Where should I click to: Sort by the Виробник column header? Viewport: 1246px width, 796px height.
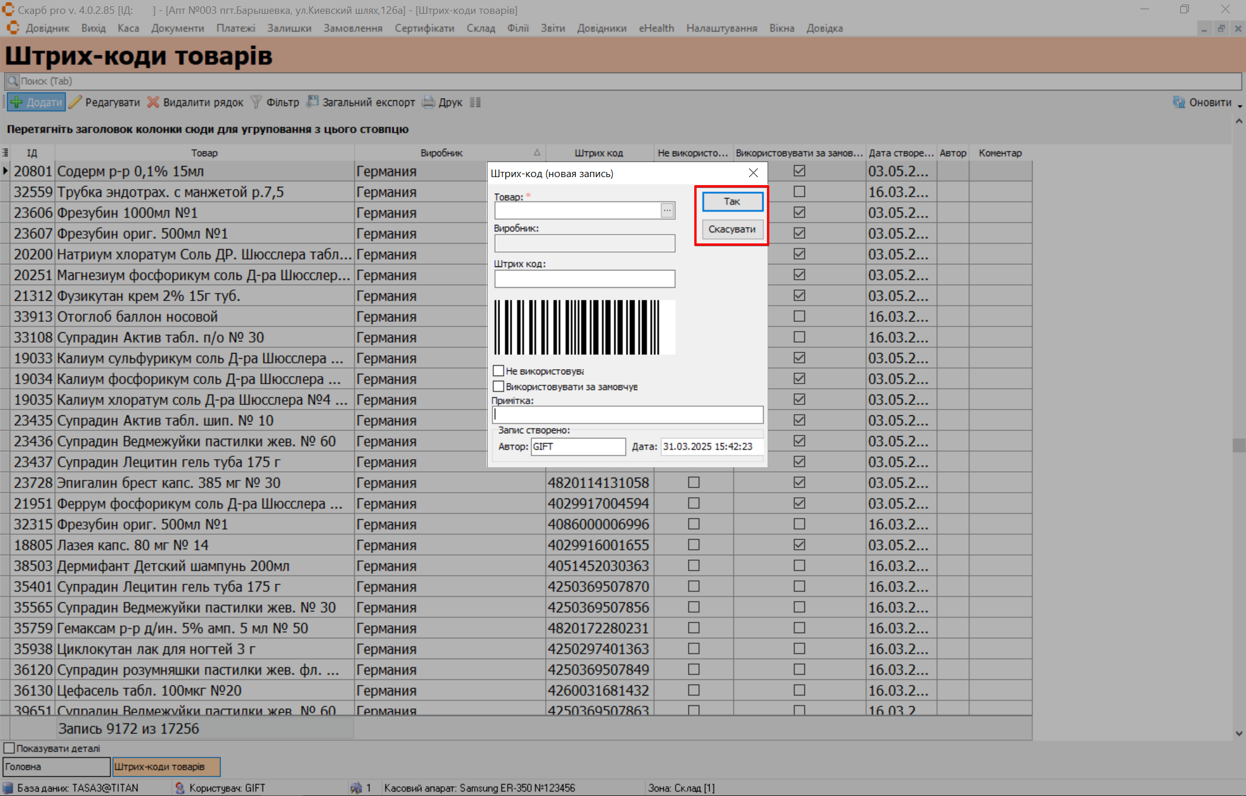tap(441, 153)
